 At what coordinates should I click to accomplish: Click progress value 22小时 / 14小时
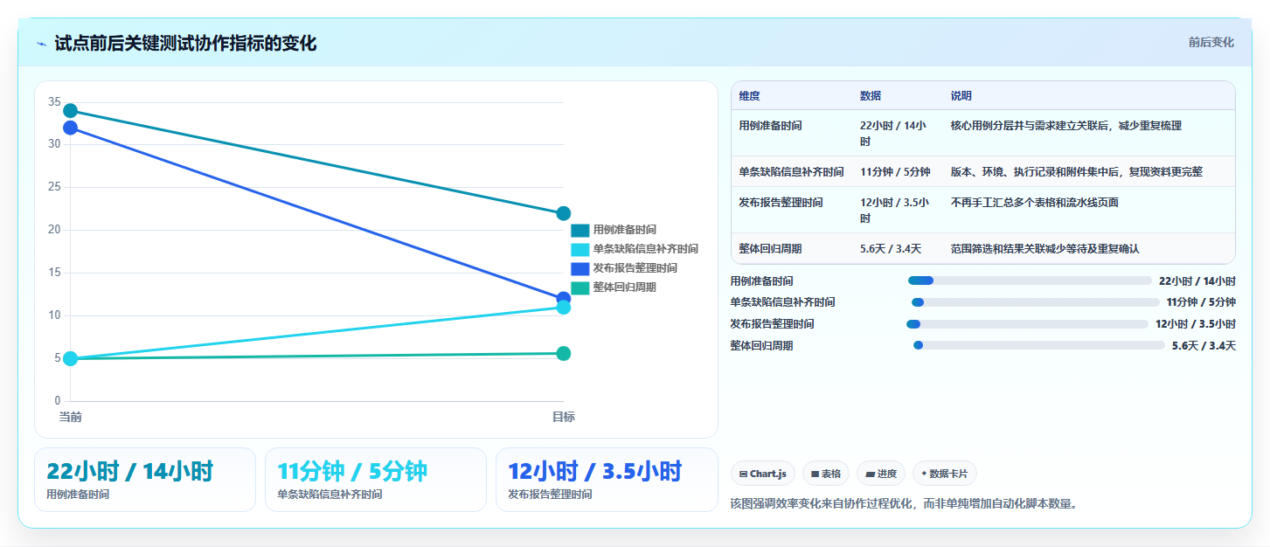point(1197,281)
